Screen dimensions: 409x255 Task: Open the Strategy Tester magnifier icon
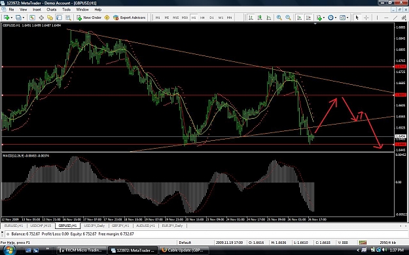pos(68,18)
